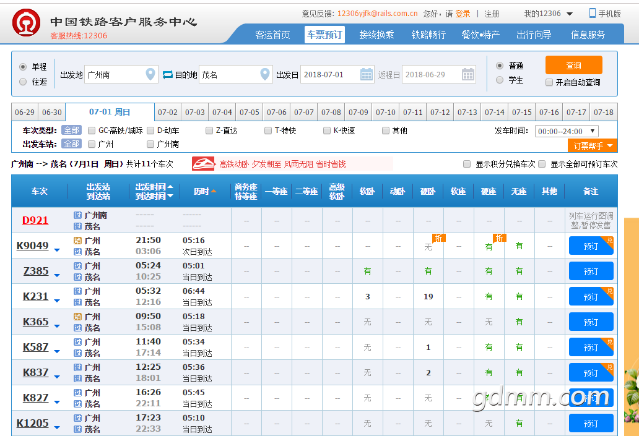Click the 登录 login link

463,14
